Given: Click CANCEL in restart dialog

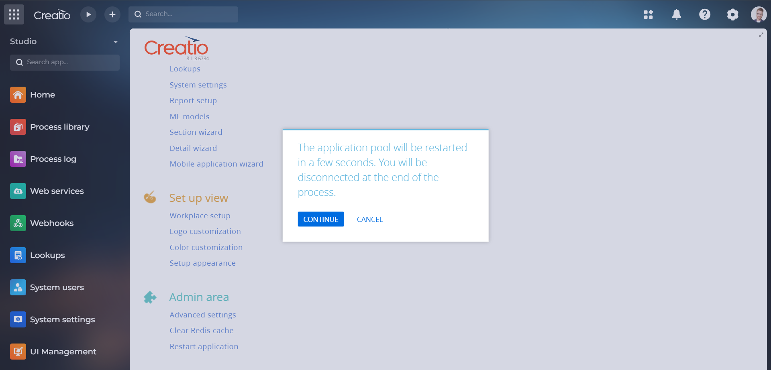Looking at the screenshot, I should click(x=370, y=219).
